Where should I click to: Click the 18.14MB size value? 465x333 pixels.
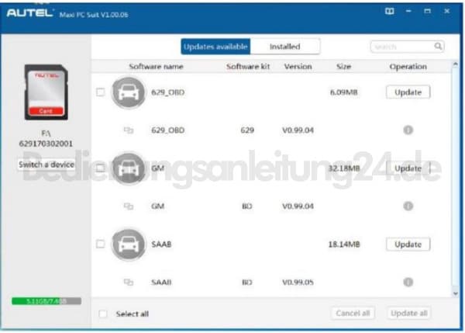pos(343,245)
